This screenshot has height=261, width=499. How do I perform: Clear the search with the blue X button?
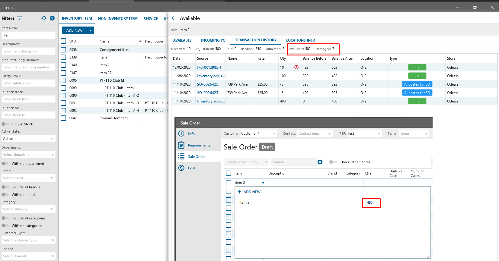coord(320,162)
